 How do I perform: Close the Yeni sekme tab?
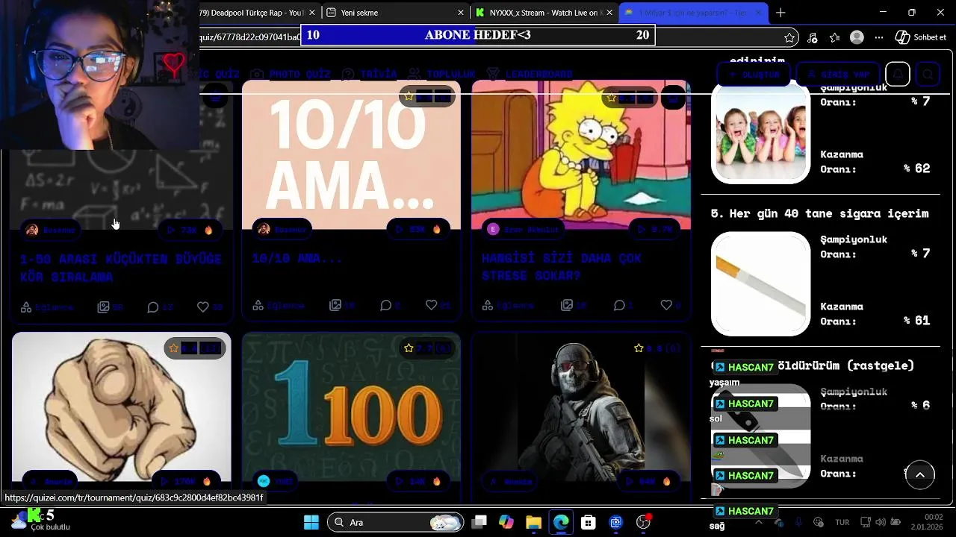[x=460, y=13]
